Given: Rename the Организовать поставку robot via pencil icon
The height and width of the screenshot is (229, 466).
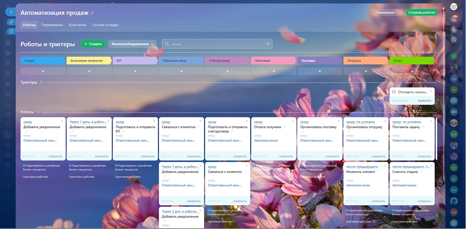Looking at the screenshot, I should (339, 127).
